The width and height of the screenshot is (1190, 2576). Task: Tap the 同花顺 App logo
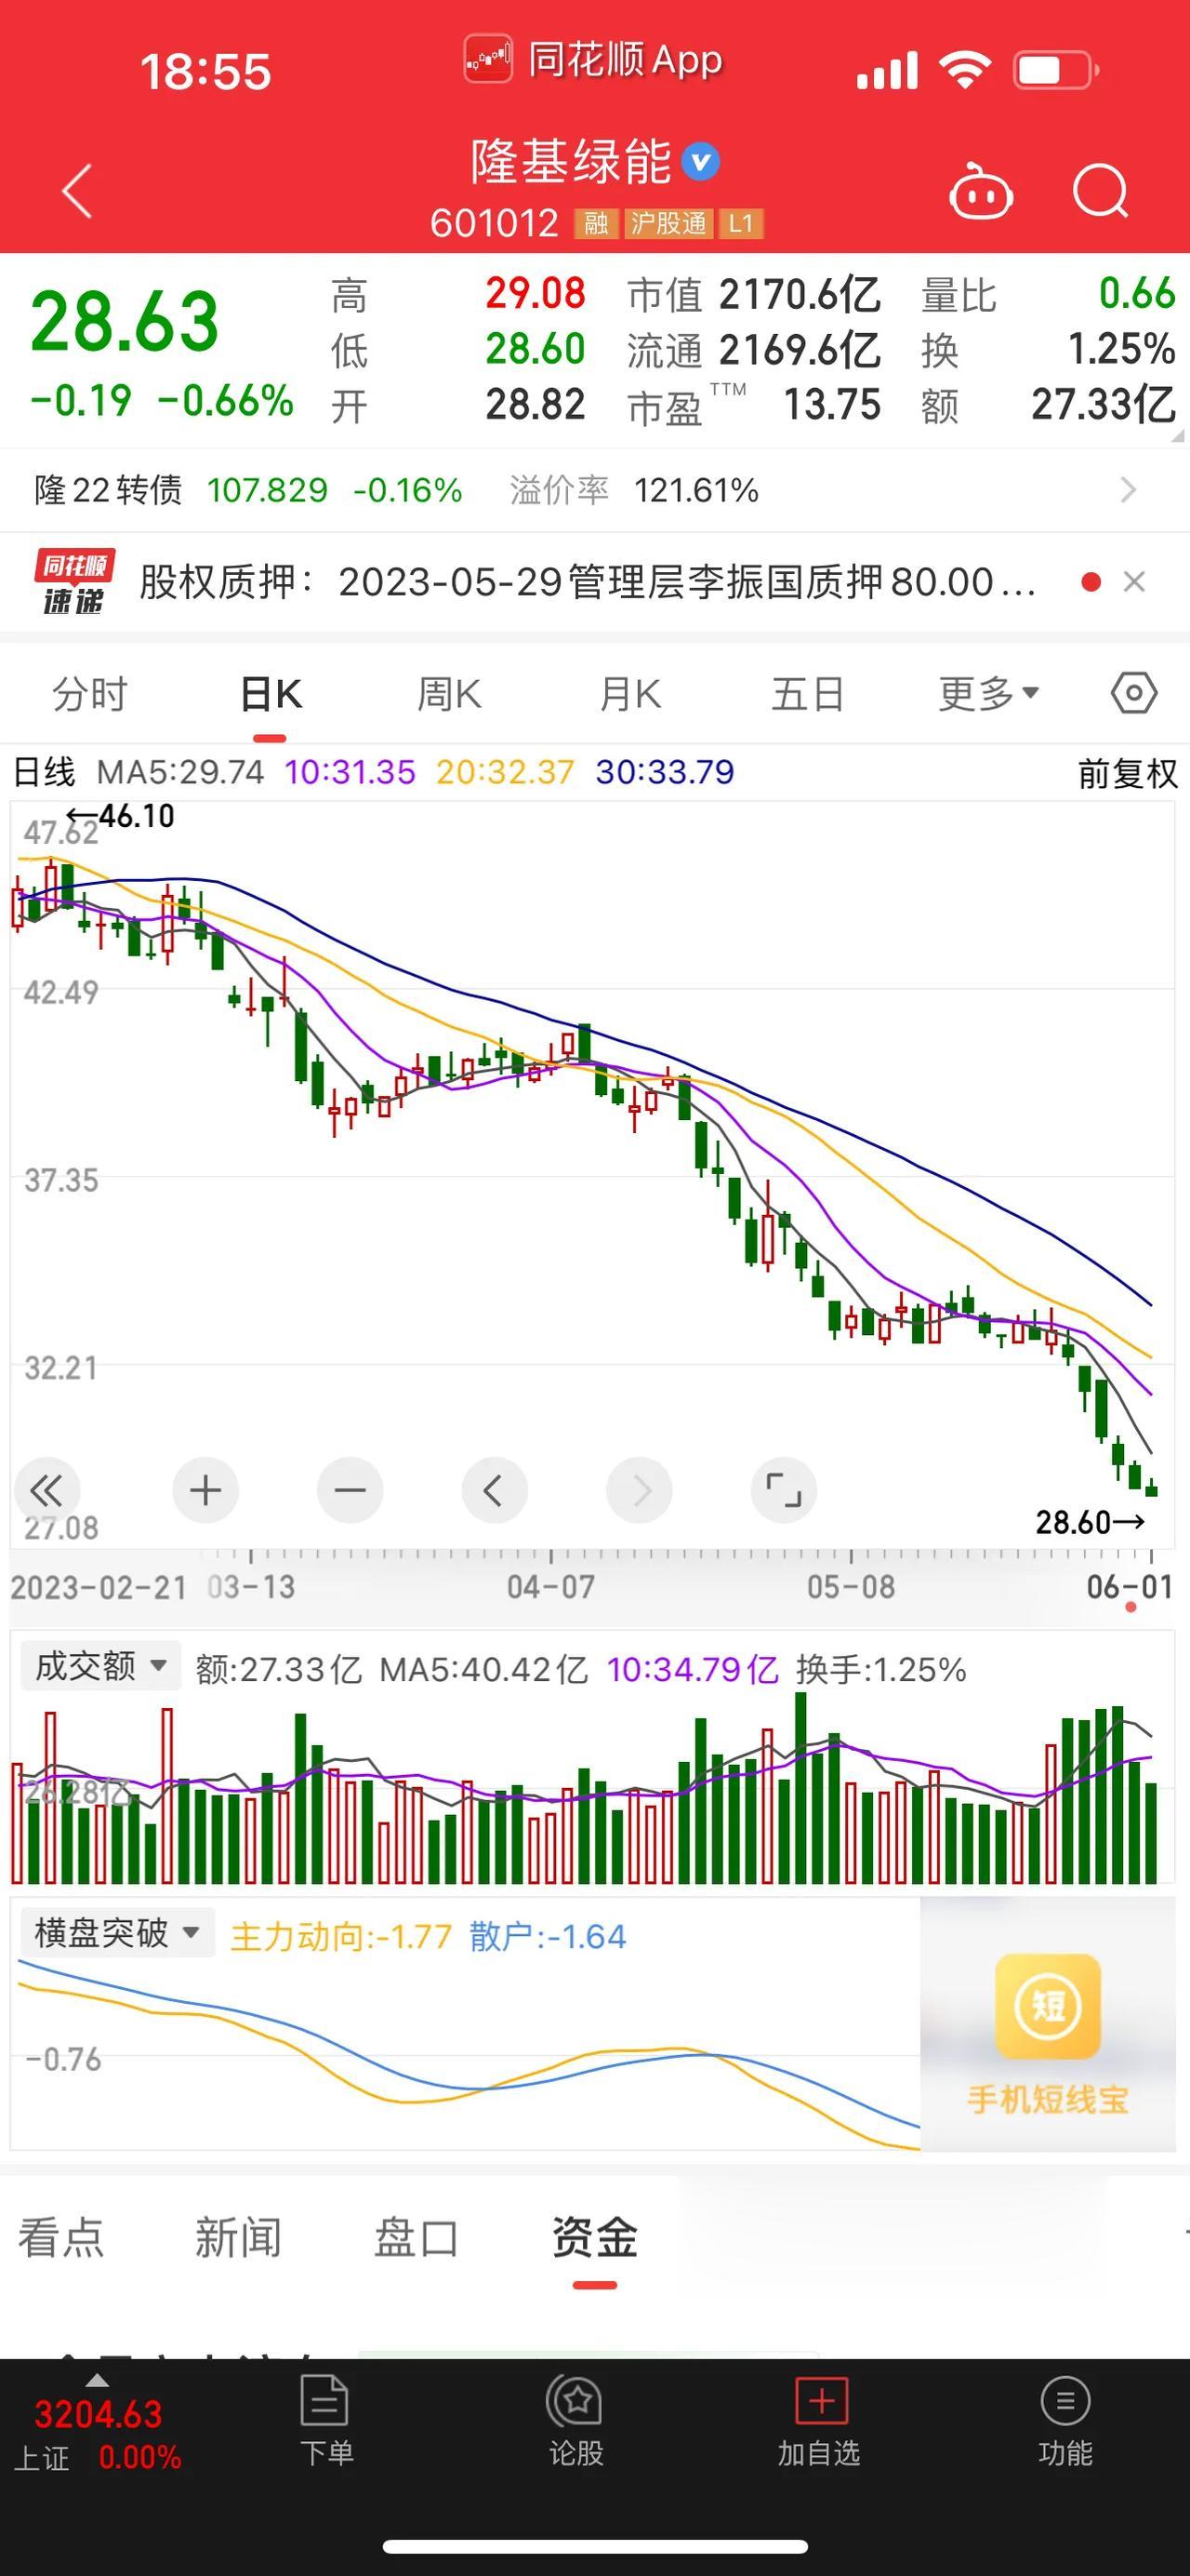487,59
